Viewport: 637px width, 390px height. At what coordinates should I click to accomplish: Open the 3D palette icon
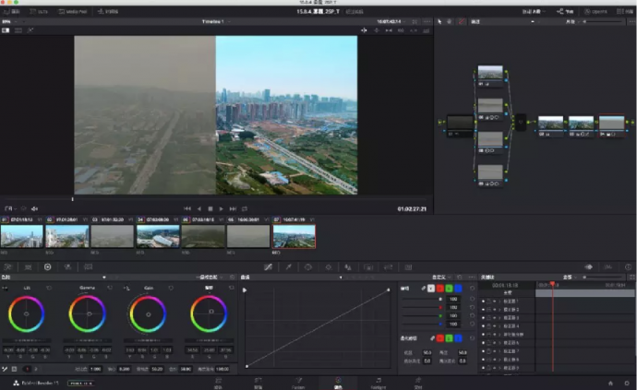(408, 267)
